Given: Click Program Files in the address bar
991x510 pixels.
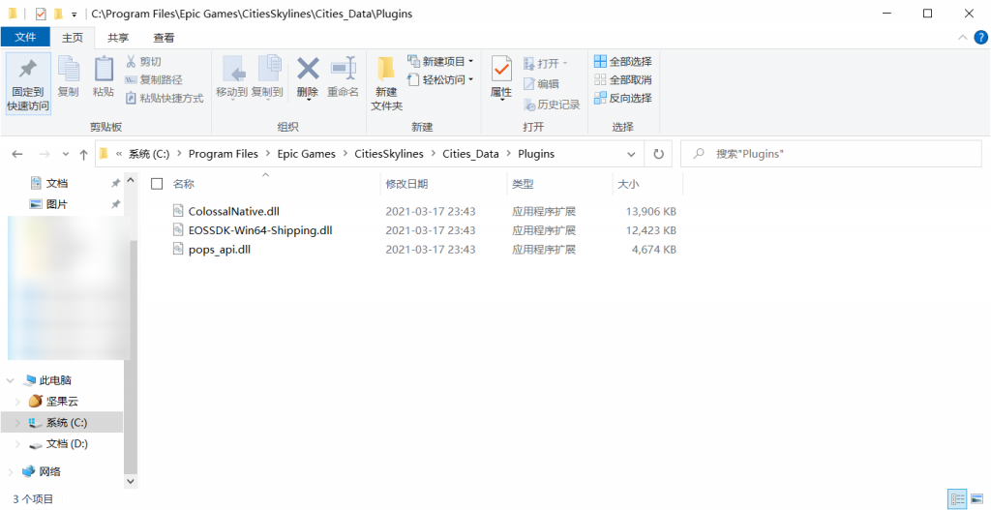Looking at the screenshot, I should click(x=224, y=154).
